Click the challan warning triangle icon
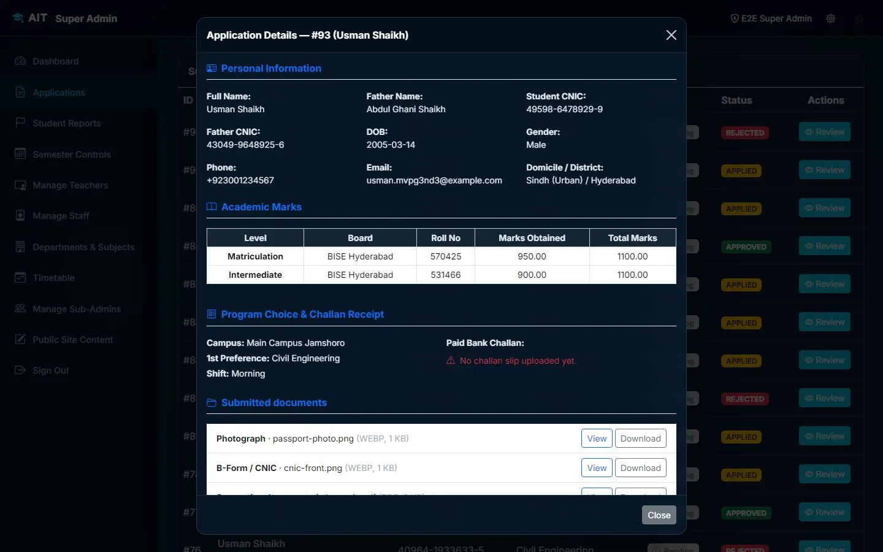The height and width of the screenshot is (552, 883). pyautogui.click(x=451, y=361)
